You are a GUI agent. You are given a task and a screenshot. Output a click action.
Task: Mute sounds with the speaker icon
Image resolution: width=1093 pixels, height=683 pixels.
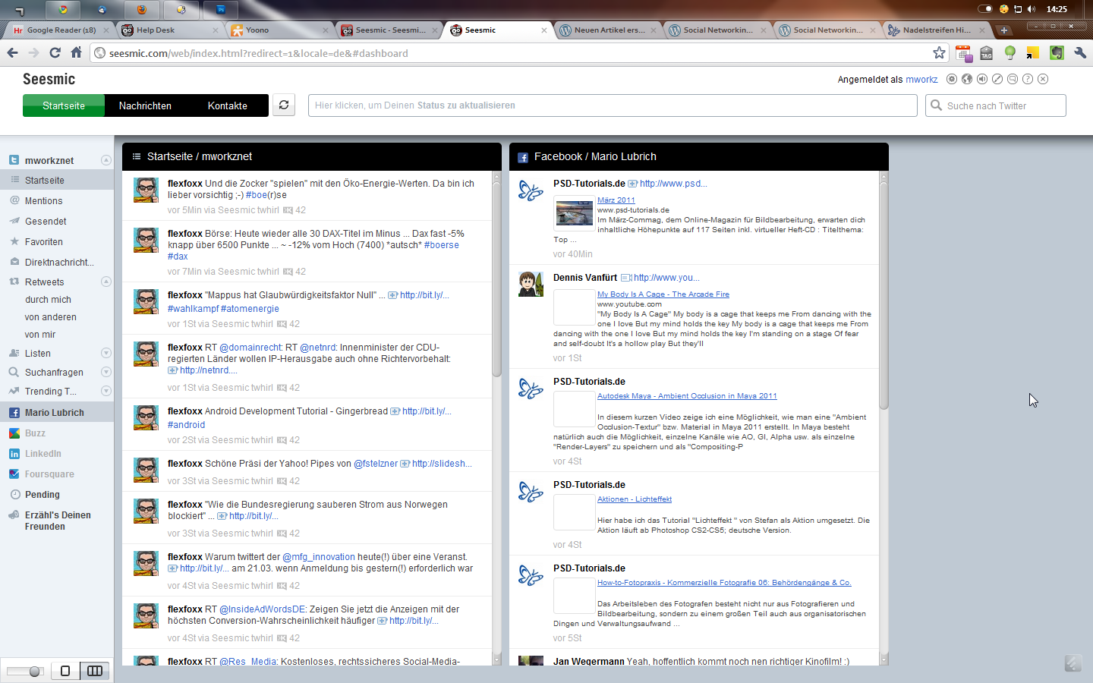tap(982, 79)
